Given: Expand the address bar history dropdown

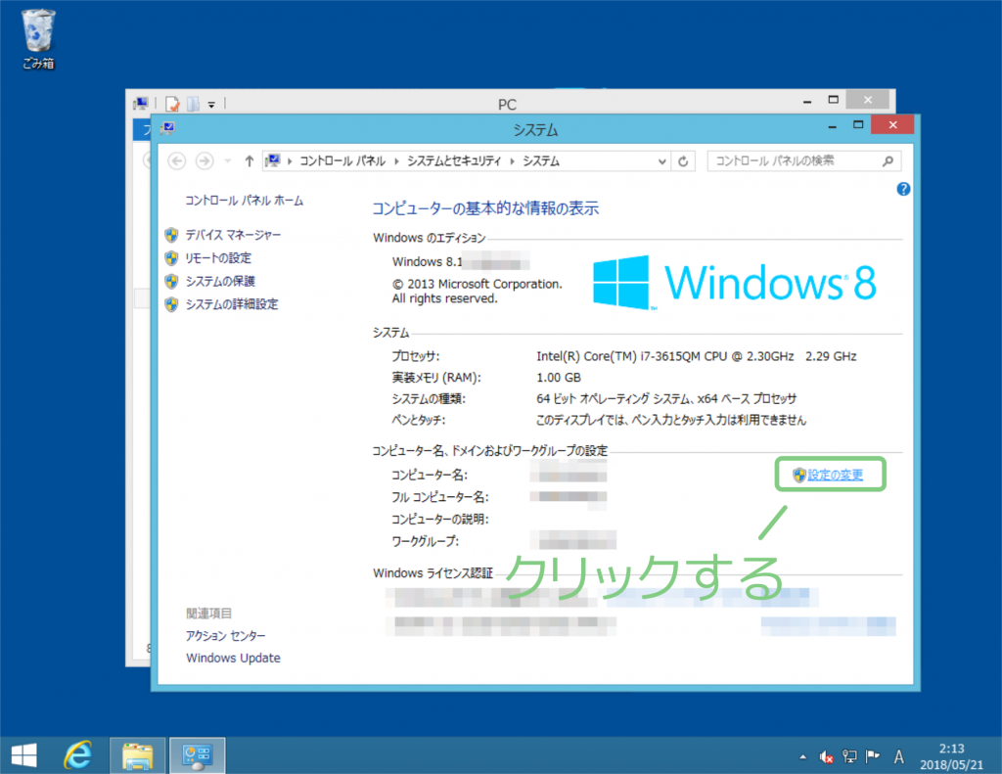Looking at the screenshot, I should point(662,161).
